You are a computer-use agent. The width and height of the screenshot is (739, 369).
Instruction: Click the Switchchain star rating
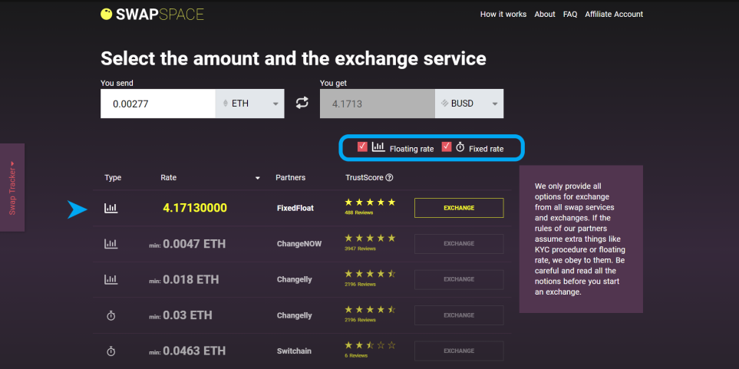[x=370, y=345]
